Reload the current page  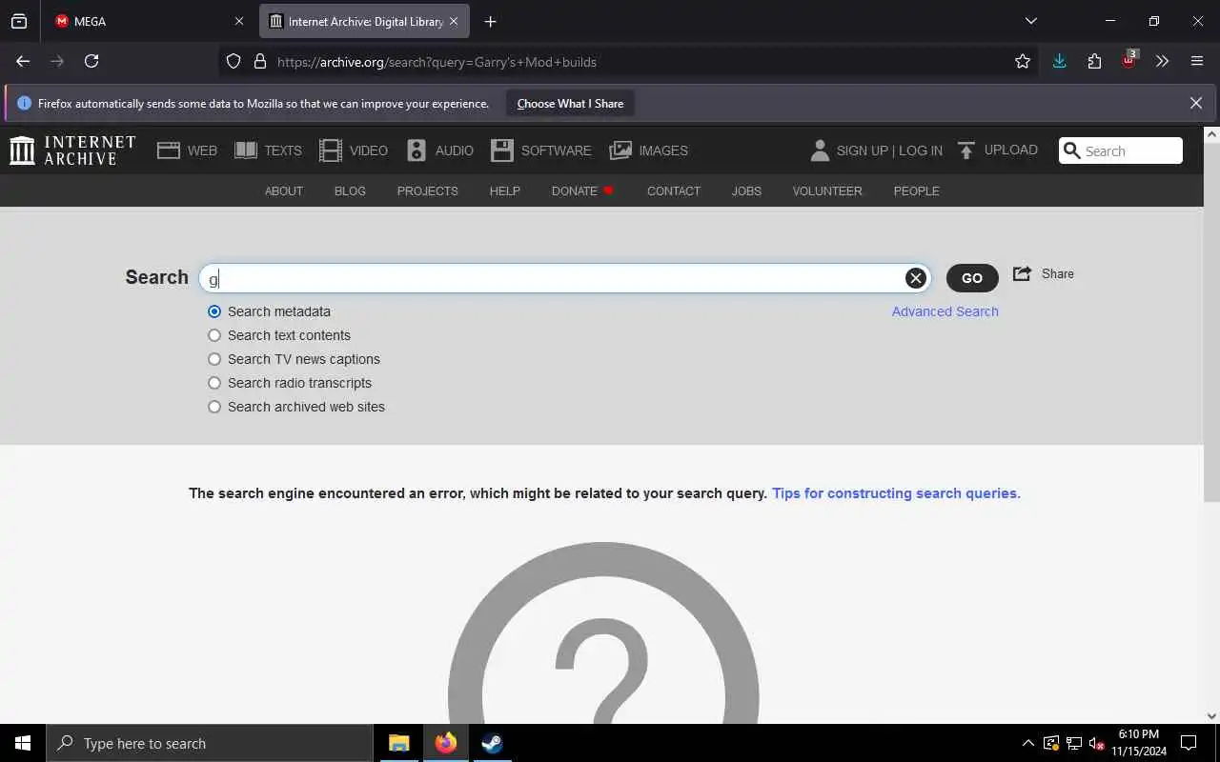91,61
